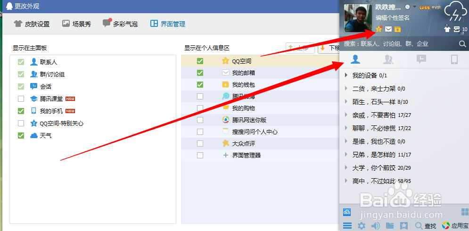Open the favorites star bookmark icon

click(x=404, y=226)
